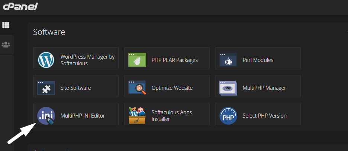Click the MultiPHP Manager php icon
The width and height of the screenshot is (348, 151).
pos(228,88)
